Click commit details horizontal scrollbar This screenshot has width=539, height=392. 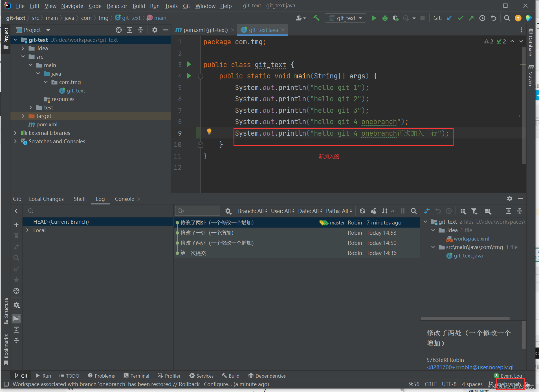pos(465,318)
